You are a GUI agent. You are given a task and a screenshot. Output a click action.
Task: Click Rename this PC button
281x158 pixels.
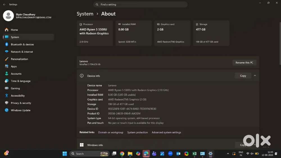[x=244, y=63]
